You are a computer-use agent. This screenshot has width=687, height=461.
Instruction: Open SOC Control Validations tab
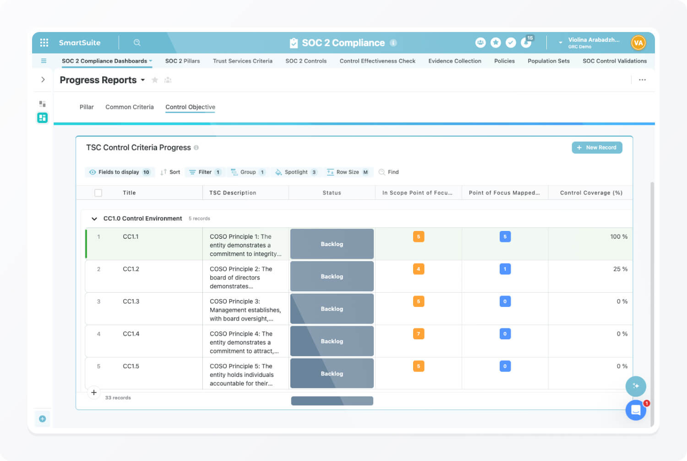[x=615, y=61]
